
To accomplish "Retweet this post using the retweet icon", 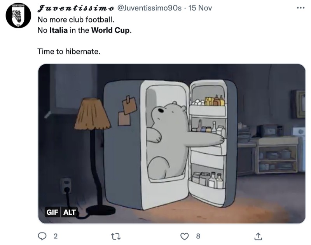I will tap(116, 236).
